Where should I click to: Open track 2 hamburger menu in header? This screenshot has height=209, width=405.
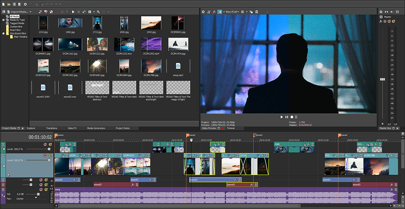[x=3, y=155]
